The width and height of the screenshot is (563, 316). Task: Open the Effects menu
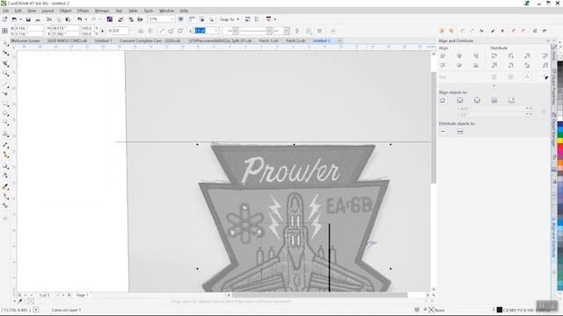(83, 11)
